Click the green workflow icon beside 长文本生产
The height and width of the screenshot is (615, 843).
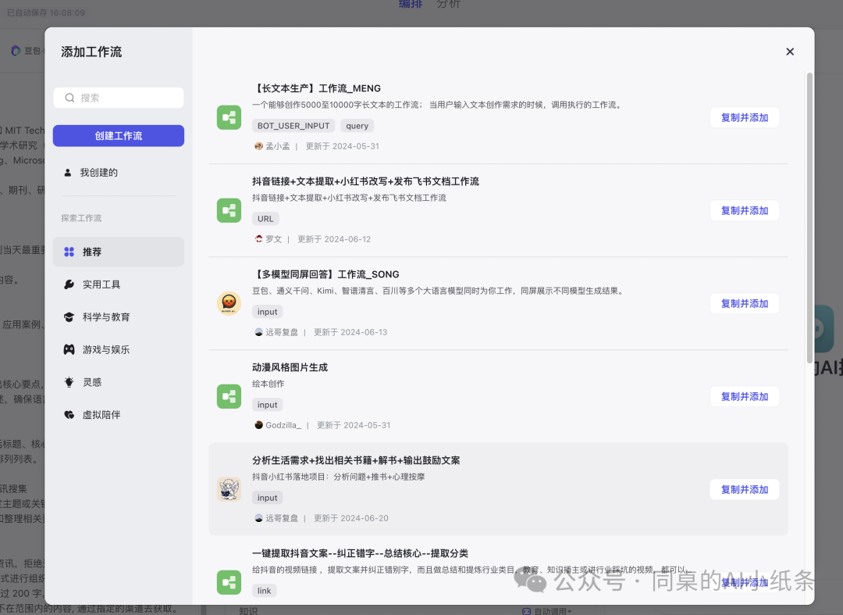click(229, 117)
